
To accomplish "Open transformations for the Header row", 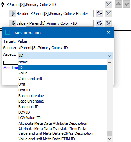I will tap(99, 14).
